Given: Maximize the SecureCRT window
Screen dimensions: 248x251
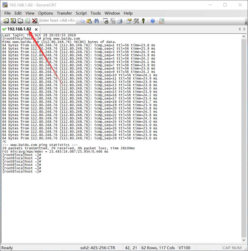Looking at the screenshot, I should click(225, 5).
